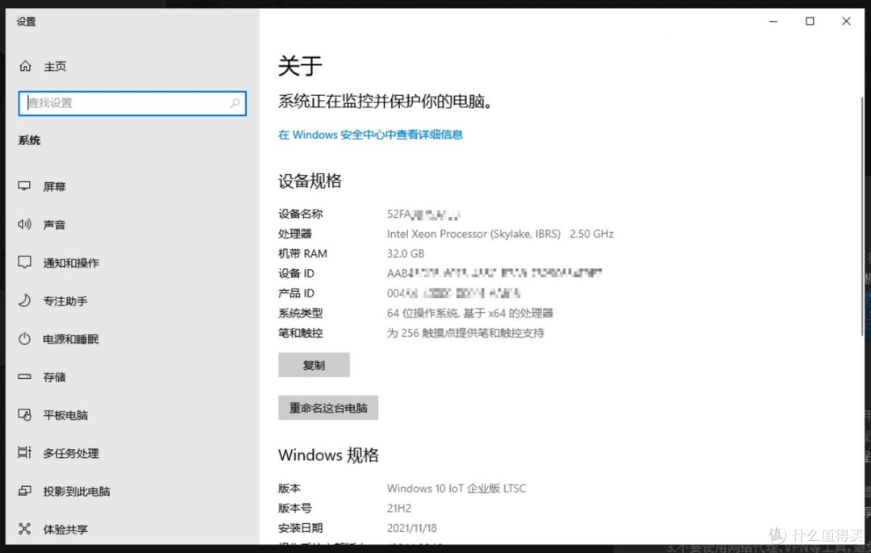Open 投影到此电脑 projection icon
This screenshot has width=871, height=553.
coord(24,491)
